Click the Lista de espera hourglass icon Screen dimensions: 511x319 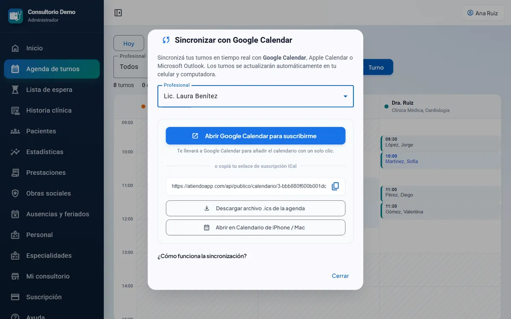pyautogui.click(x=15, y=90)
